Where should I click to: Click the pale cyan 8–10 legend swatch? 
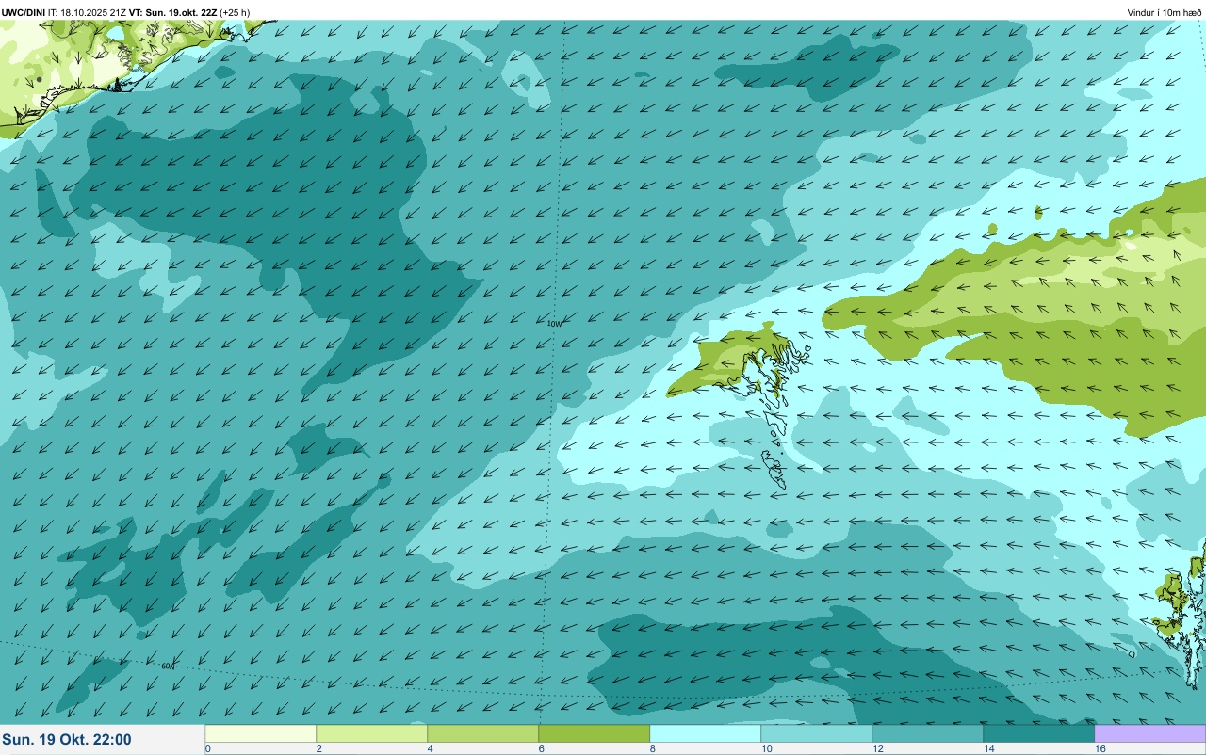click(705, 733)
